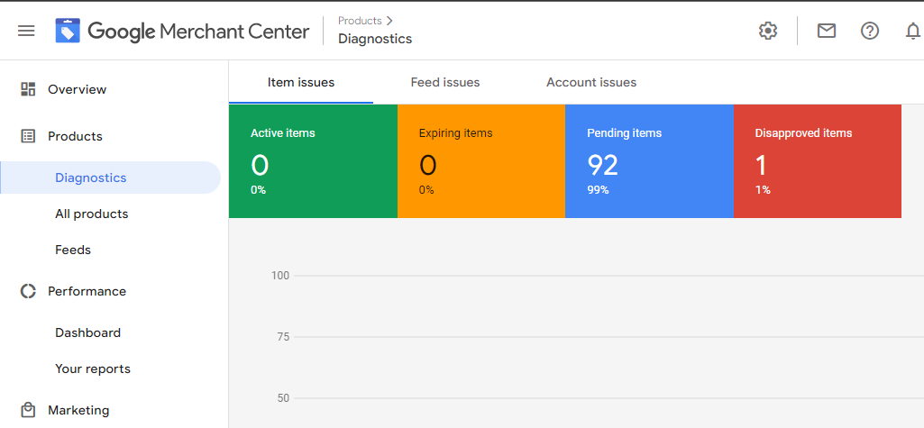Open All products in the sidebar
924x428 pixels.
click(91, 214)
